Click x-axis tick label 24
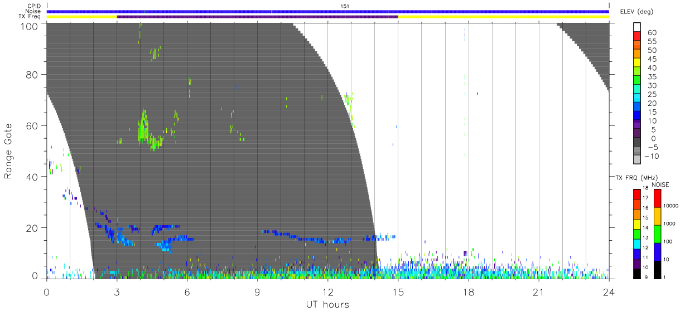Image resolution: width=685 pixels, height=316 pixels. (609, 292)
